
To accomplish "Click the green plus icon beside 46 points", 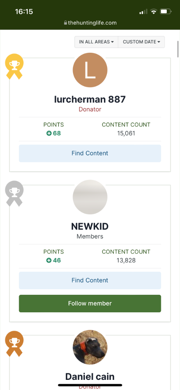I will (49, 260).
